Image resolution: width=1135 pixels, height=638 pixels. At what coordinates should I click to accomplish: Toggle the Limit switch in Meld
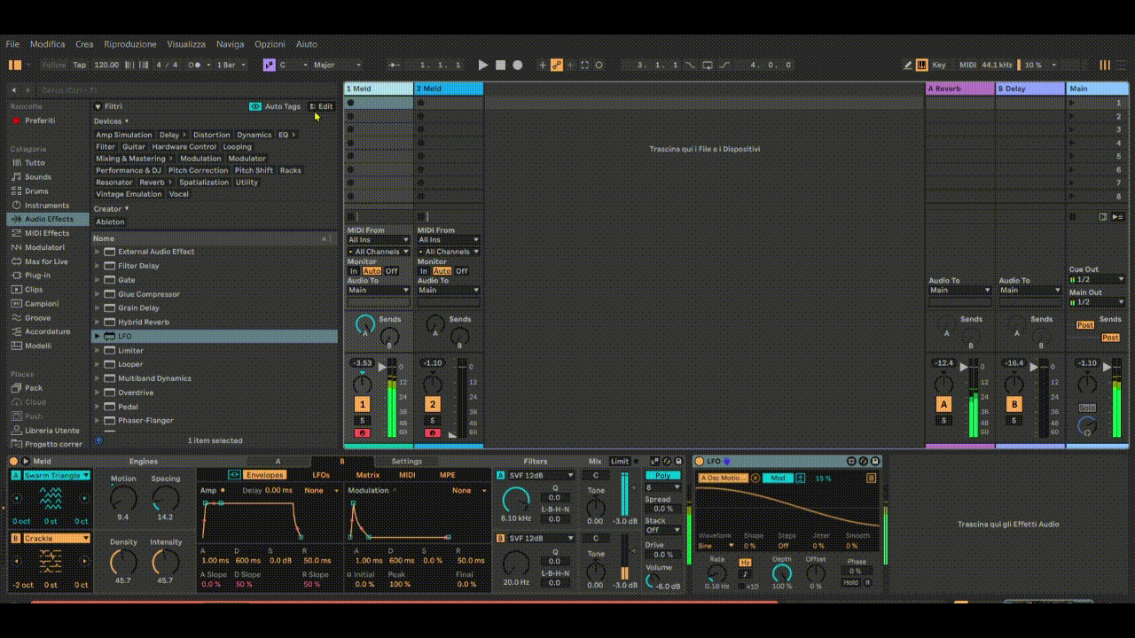click(620, 461)
